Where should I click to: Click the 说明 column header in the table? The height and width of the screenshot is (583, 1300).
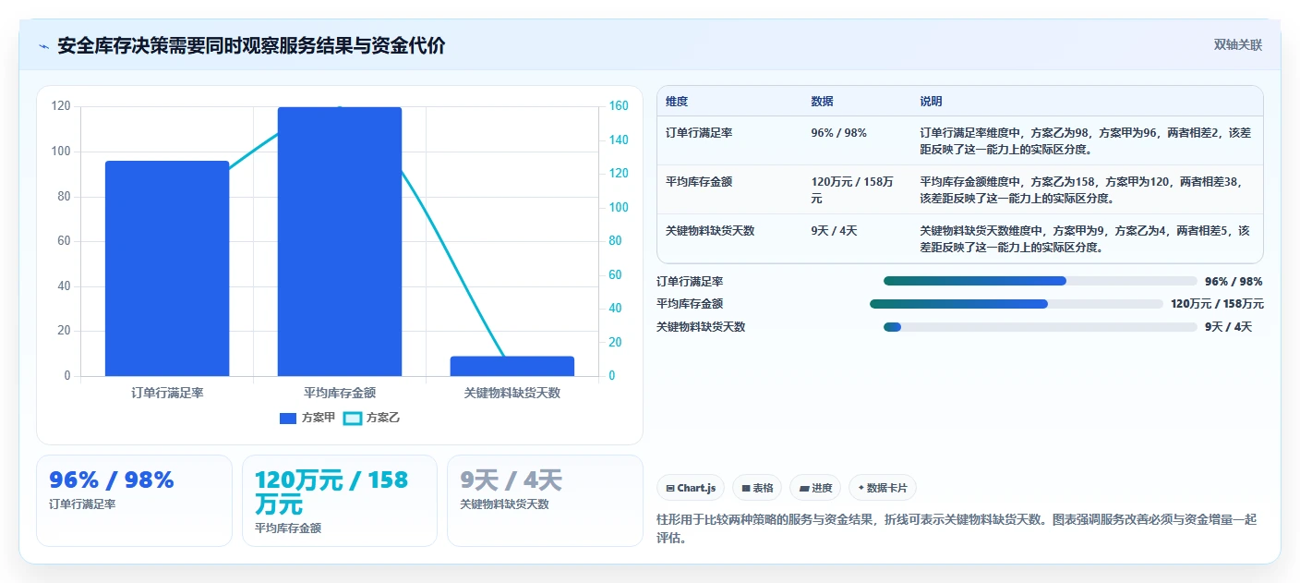(x=931, y=102)
